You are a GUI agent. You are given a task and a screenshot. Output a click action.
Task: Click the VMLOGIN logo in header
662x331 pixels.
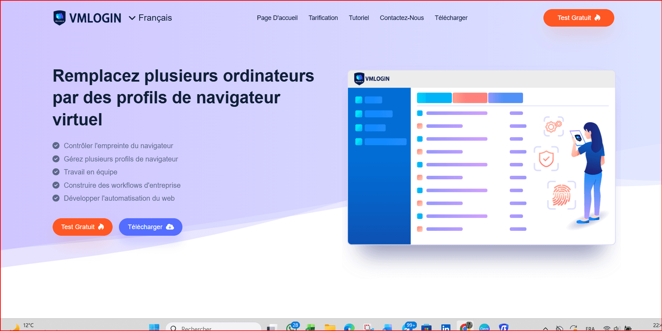tap(87, 18)
